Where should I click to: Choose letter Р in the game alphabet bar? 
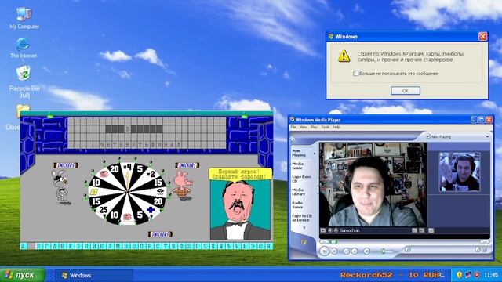(150, 246)
